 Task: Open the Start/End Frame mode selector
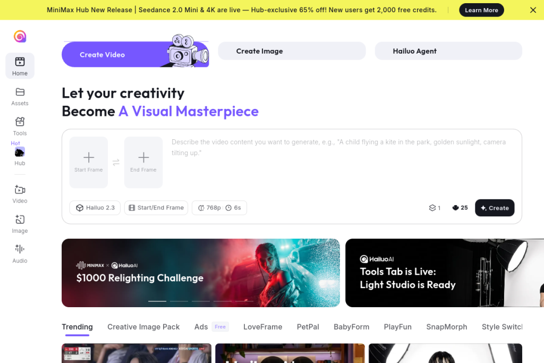pos(156,207)
